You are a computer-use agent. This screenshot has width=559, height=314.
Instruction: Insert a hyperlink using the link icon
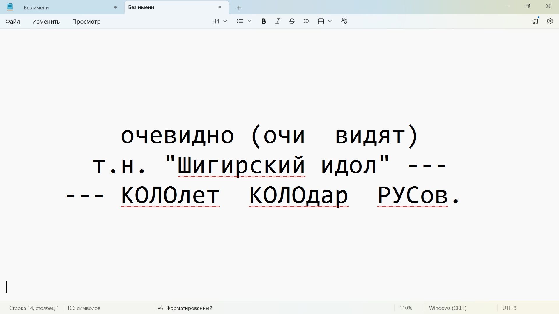click(306, 21)
